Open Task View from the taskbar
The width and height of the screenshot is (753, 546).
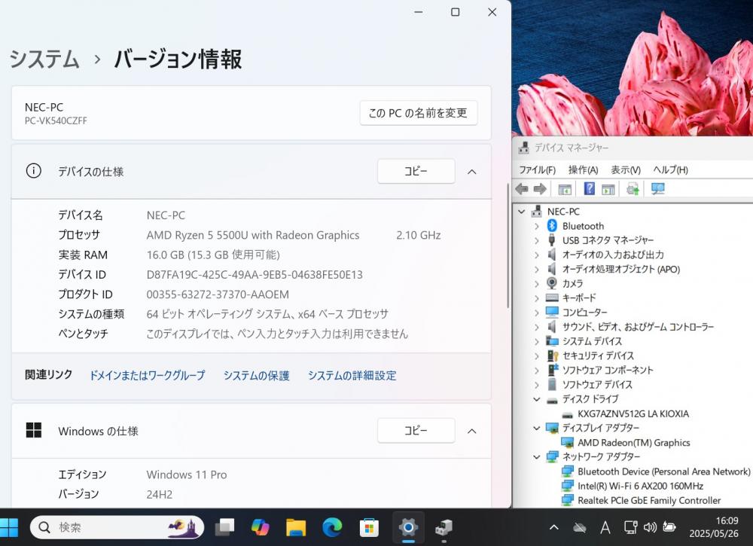click(x=224, y=527)
